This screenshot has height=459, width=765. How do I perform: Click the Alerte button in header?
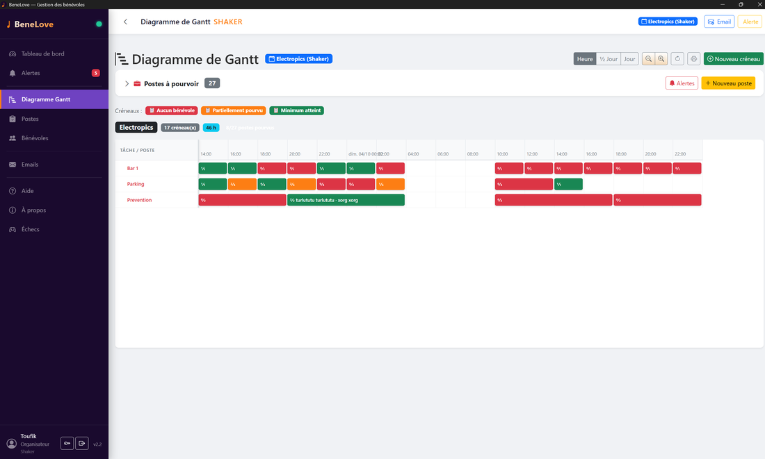pyautogui.click(x=750, y=22)
